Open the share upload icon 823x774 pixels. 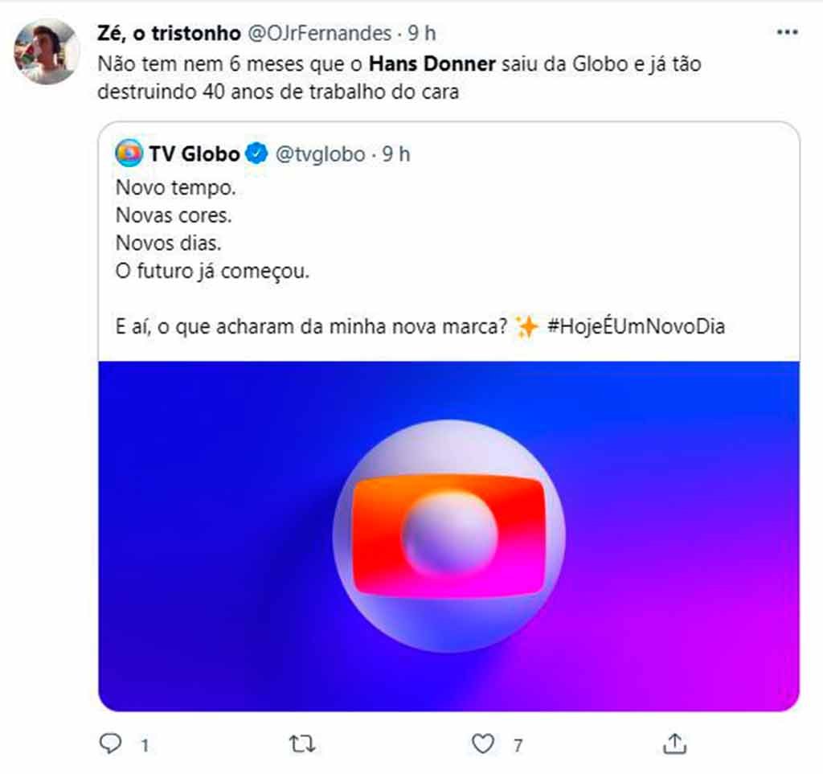(x=675, y=743)
